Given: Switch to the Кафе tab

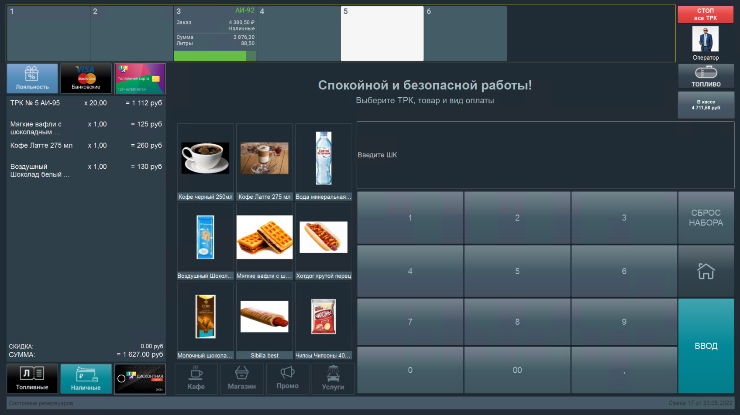Looking at the screenshot, I should 196,379.
